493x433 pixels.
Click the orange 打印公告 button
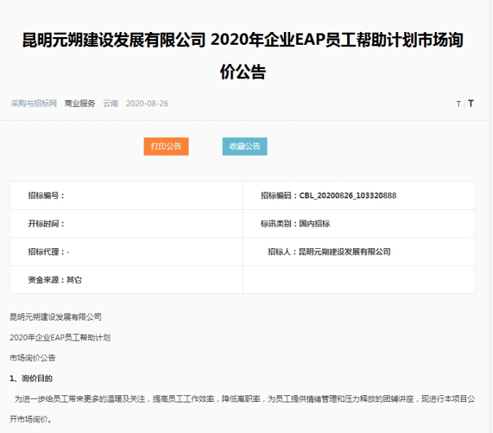tap(166, 146)
